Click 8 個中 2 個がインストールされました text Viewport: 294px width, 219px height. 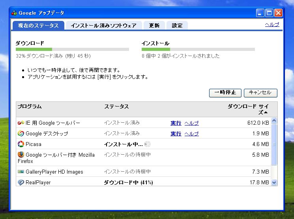tap(181, 56)
